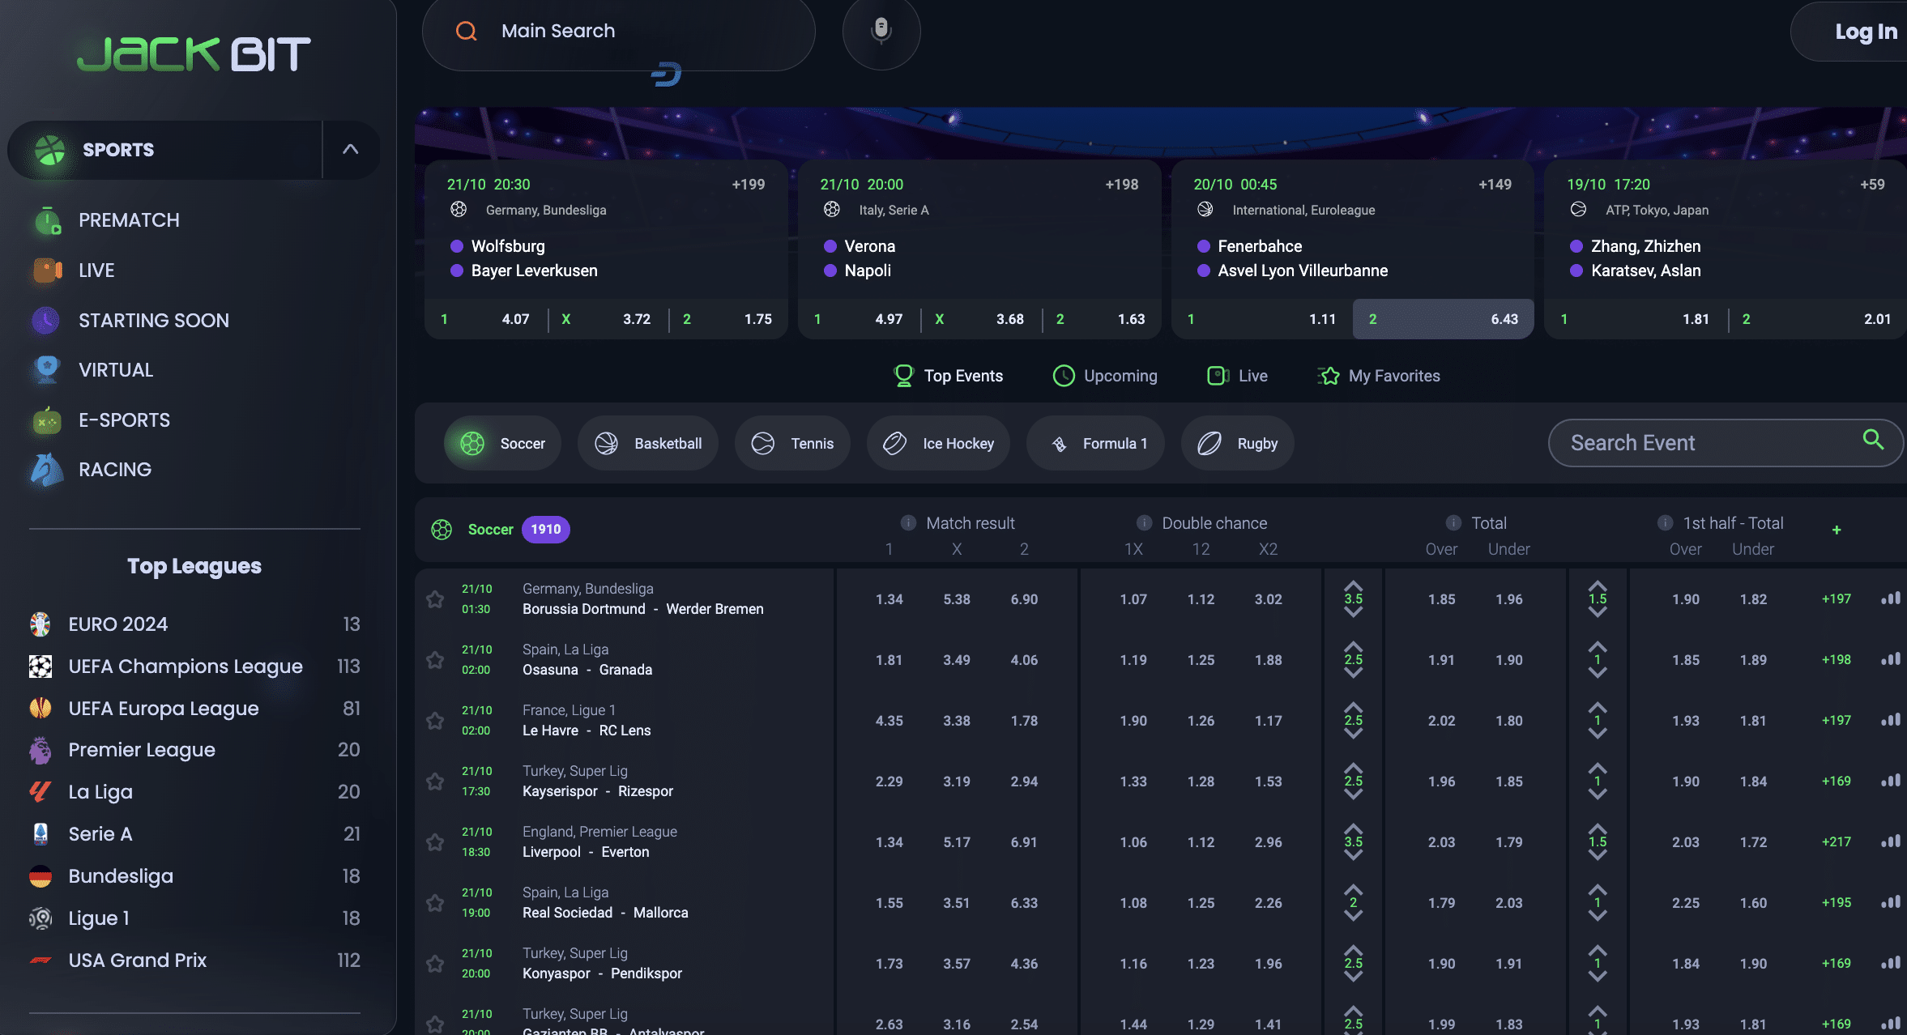The image size is (1907, 1035).
Task: Select the Rugby sport filter
Action: pos(1237,443)
